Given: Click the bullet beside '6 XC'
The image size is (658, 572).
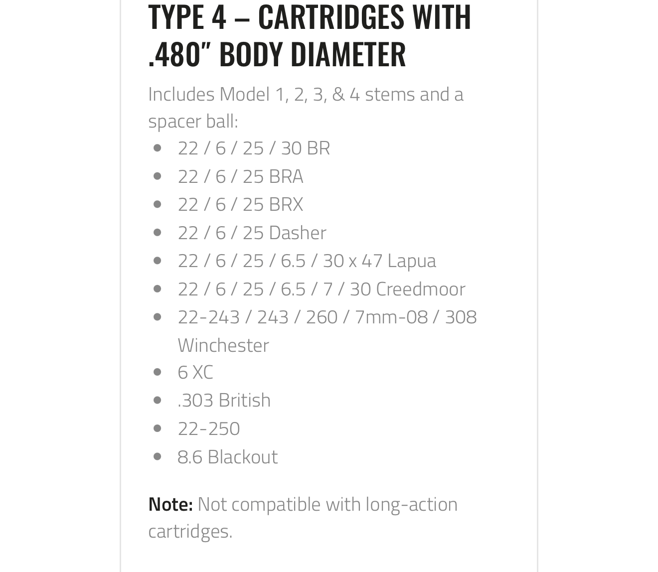Looking at the screenshot, I should pos(158,372).
